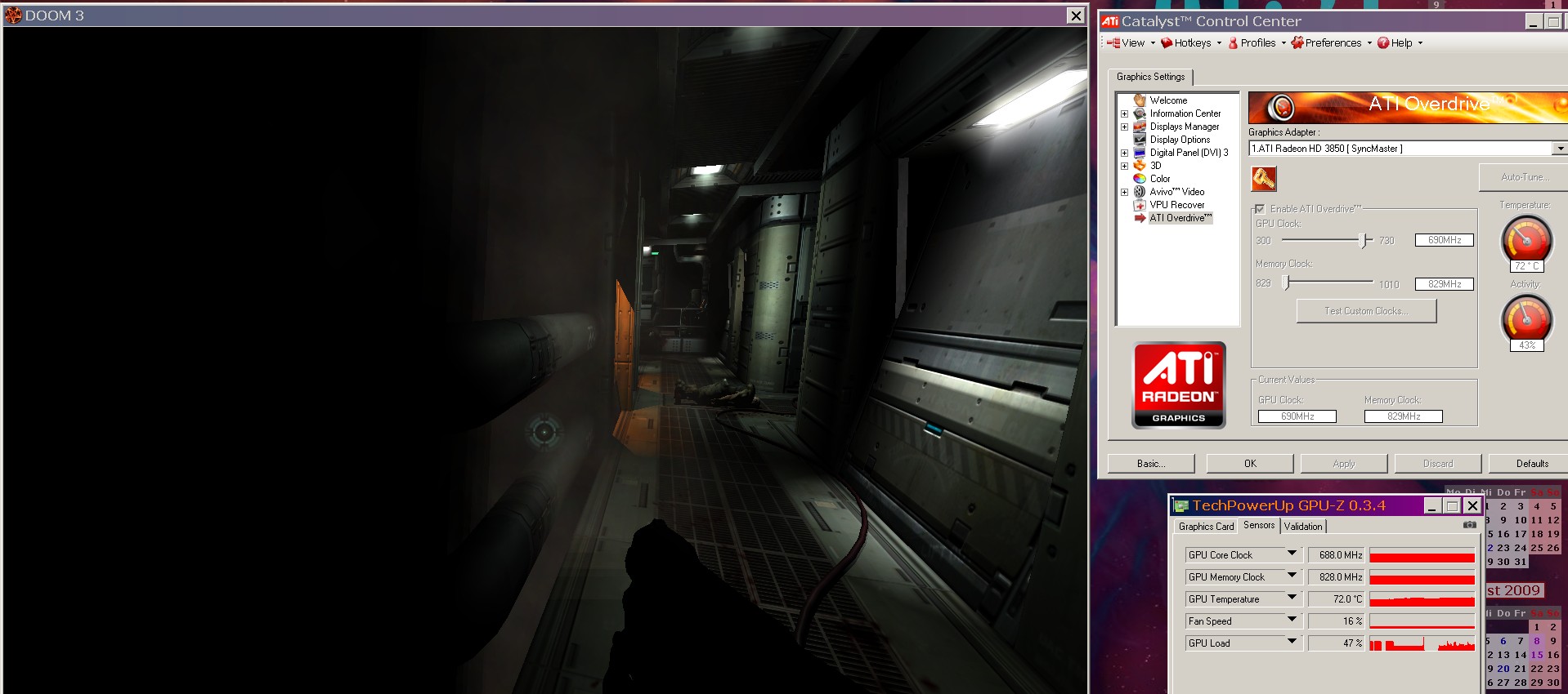The height and width of the screenshot is (694, 1568).
Task: Open GPU Load sensor dropdown
Action: point(1292,643)
